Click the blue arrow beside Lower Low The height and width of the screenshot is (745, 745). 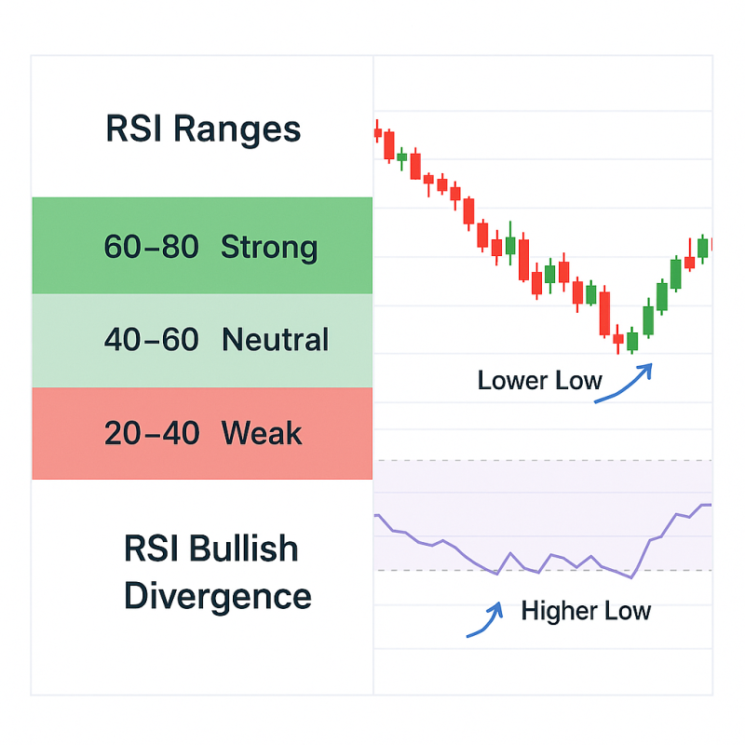click(x=623, y=383)
